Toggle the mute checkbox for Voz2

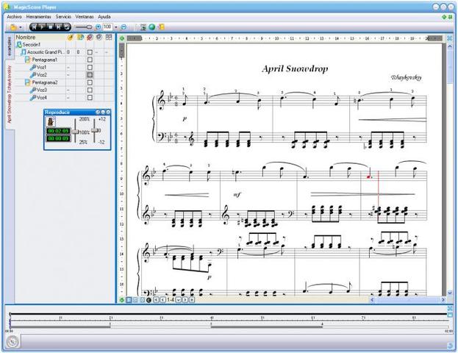(90, 75)
